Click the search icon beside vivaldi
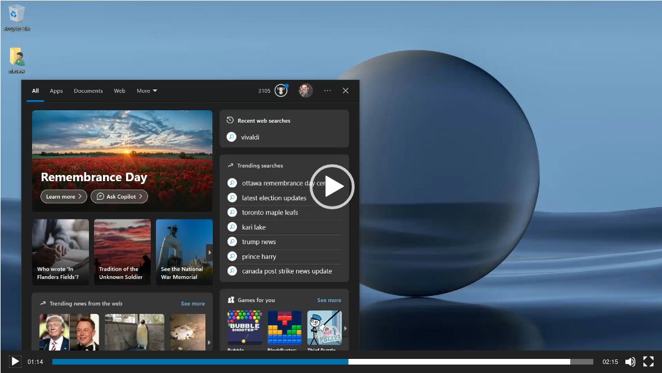 [x=231, y=137]
